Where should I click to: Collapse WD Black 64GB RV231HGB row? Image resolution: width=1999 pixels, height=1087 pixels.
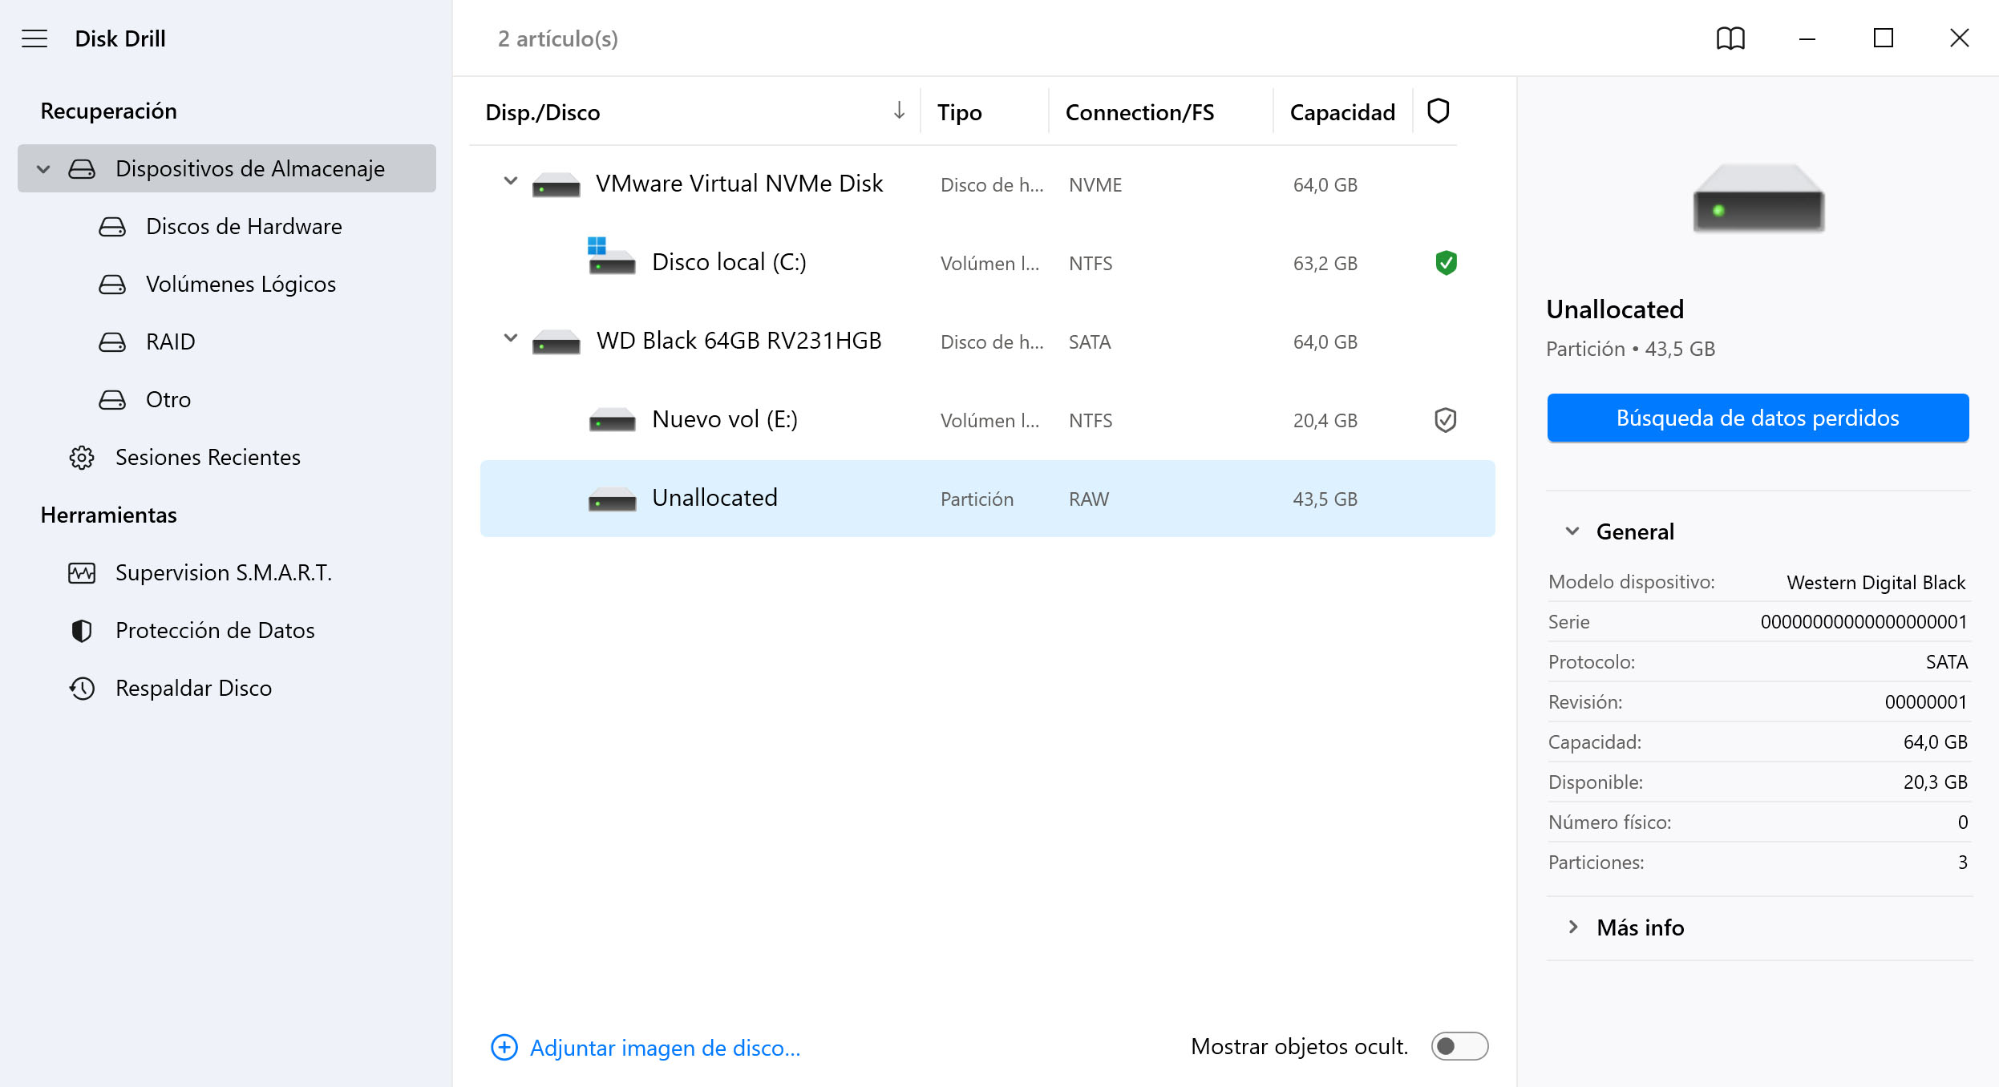(510, 338)
